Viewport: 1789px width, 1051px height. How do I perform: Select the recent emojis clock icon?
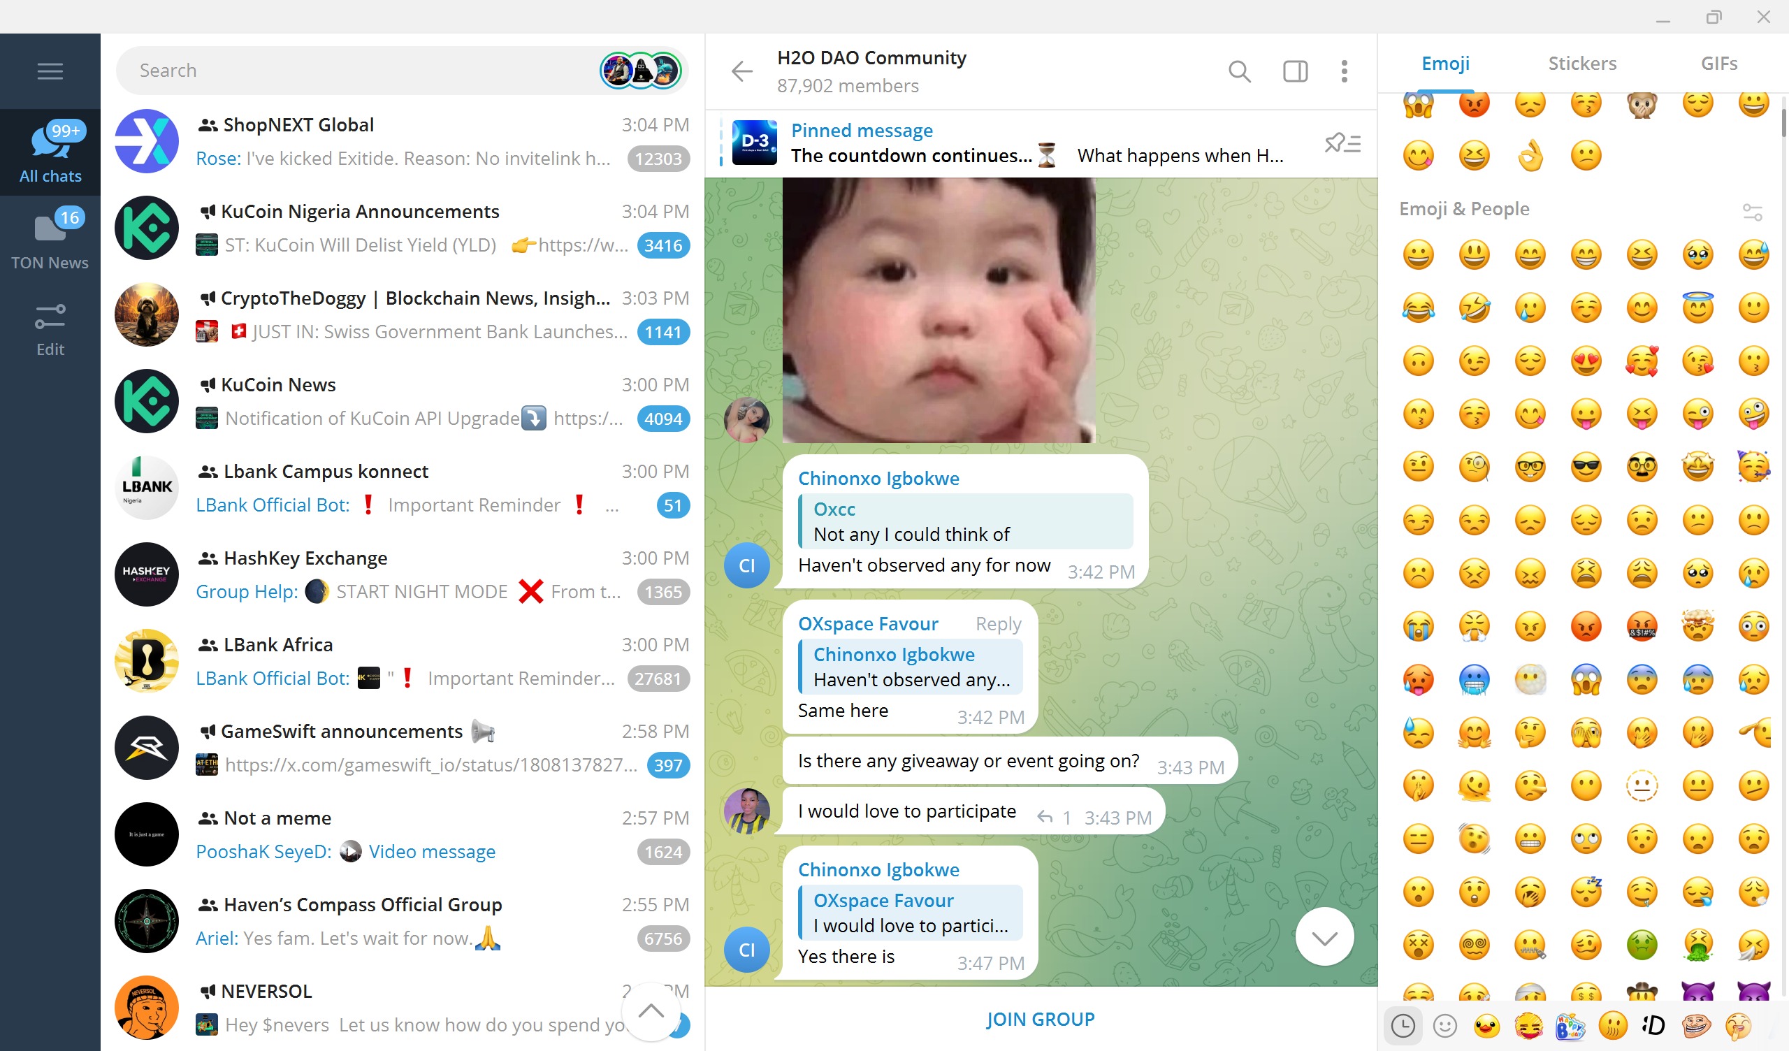(x=1403, y=1026)
